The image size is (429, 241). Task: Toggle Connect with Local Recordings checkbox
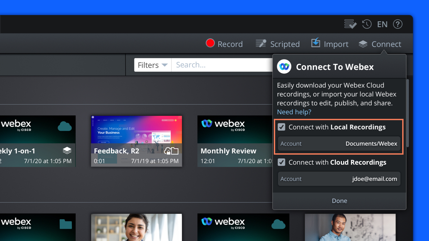pyautogui.click(x=282, y=127)
